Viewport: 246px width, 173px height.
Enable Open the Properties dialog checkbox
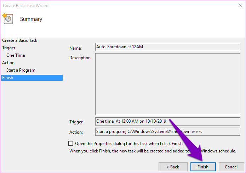pos(71,144)
